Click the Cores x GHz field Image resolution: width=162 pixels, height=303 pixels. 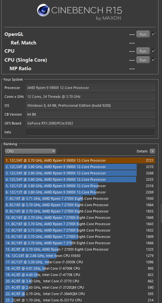90,97
